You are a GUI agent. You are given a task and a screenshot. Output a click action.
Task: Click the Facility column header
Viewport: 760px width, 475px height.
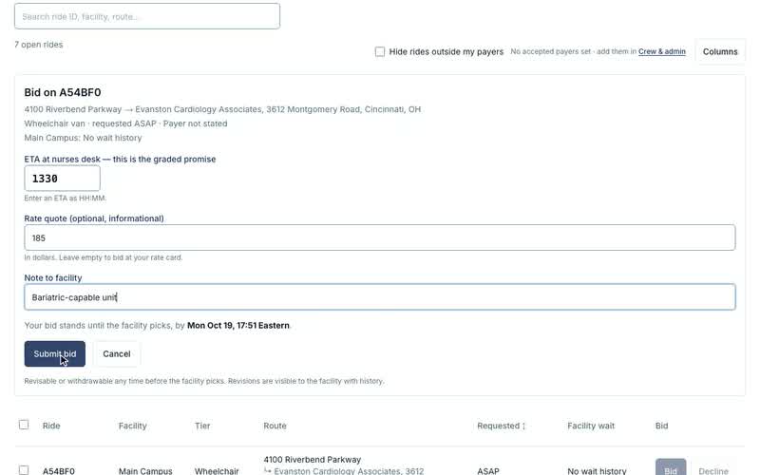click(x=132, y=426)
